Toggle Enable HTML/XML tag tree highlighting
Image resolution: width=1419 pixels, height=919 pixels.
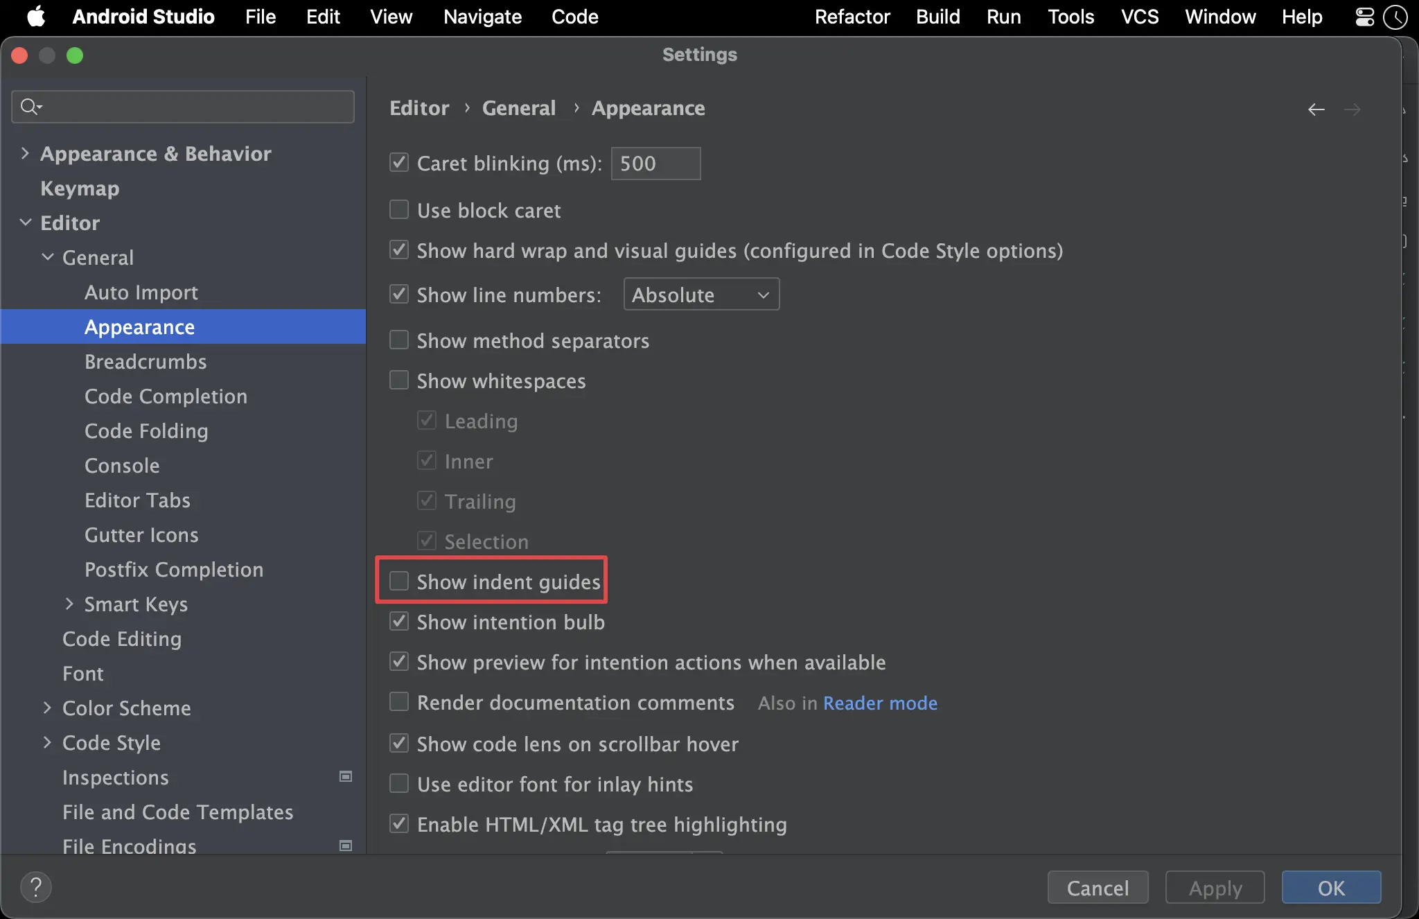[399, 824]
